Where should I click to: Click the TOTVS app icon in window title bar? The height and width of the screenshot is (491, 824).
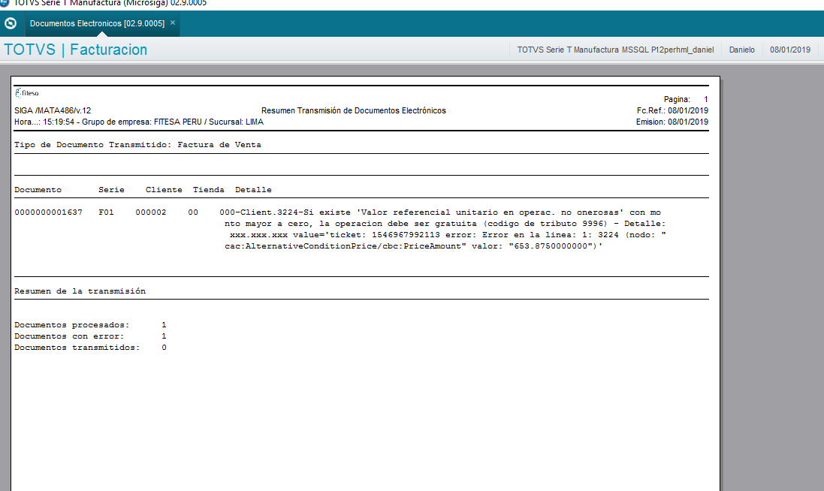coord(5,2)
